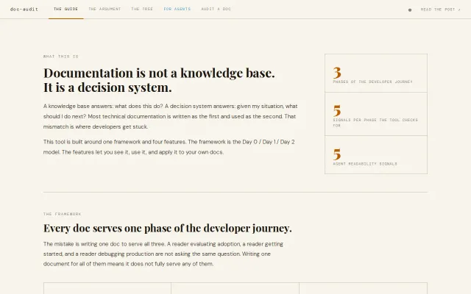Click the paragraph starting 'A knowledge base answers'
Screen dimensions: 471x294
coord(170,116)
